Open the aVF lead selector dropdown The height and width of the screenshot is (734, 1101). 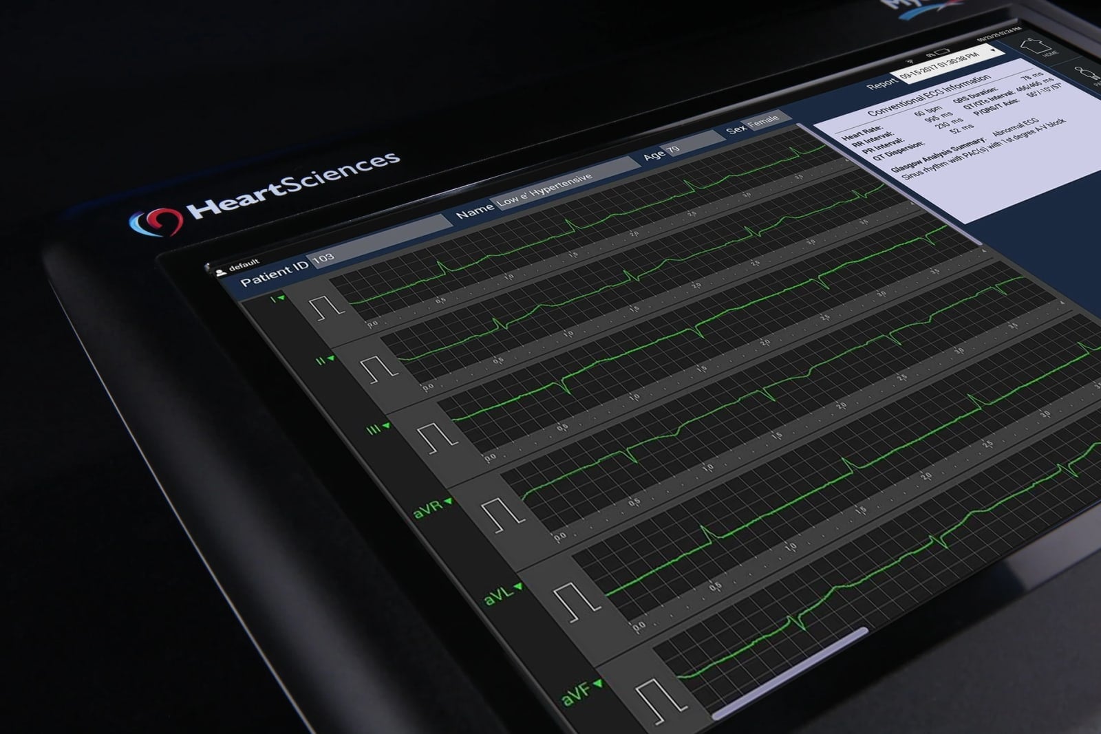coord(582,692)
